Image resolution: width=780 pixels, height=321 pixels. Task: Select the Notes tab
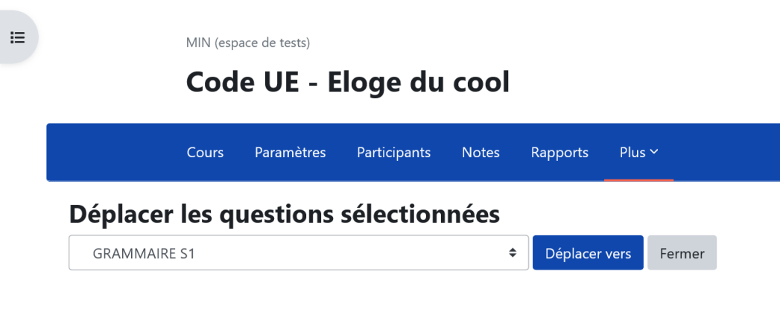pyautogui.click(x=481, y=153)
